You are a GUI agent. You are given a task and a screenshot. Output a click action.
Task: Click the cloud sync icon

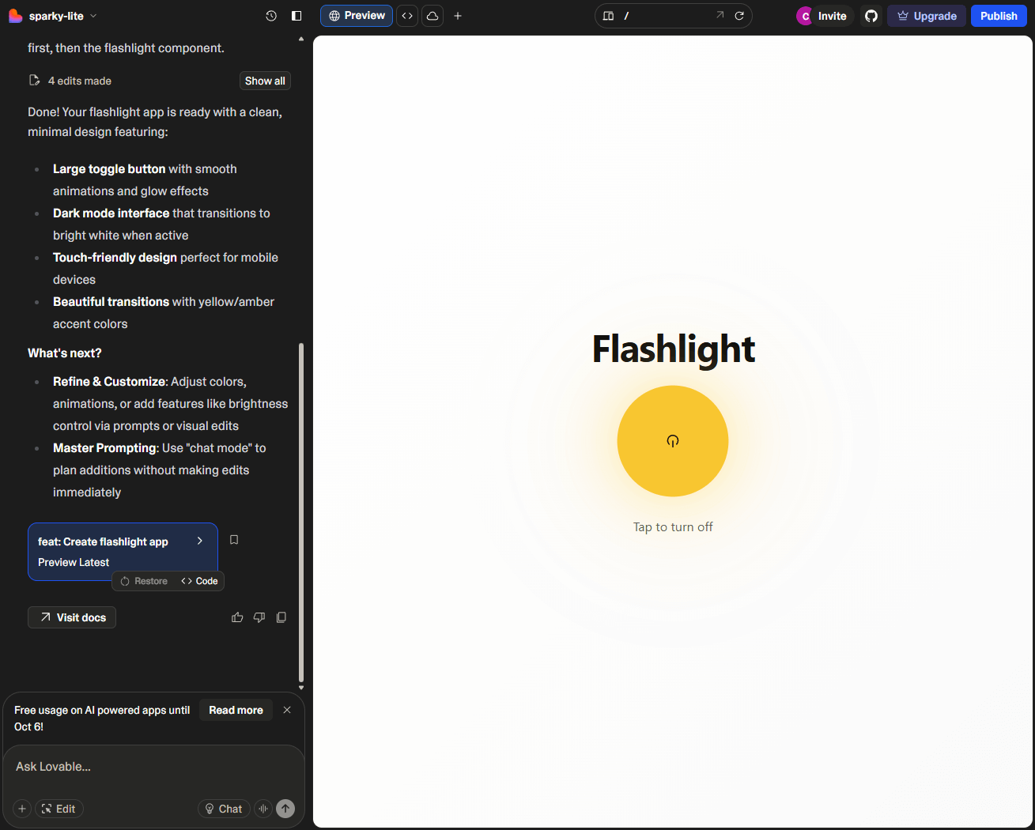coord(432,15)
